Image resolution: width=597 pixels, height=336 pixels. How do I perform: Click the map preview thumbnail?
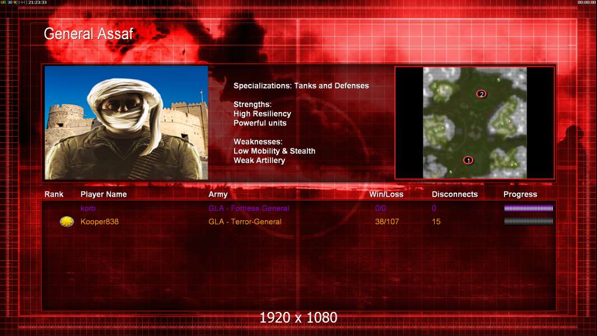tap(474, 123)
